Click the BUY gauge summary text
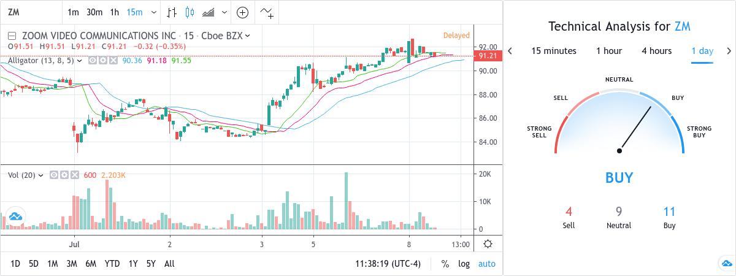736x276 pixels. coord(619,178)
